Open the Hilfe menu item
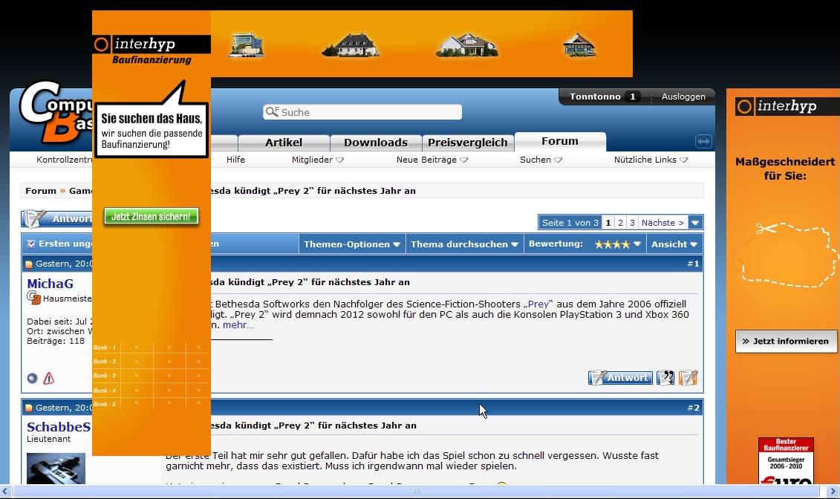840x499 pixels. pyautogui.click(x=235, y=160)
